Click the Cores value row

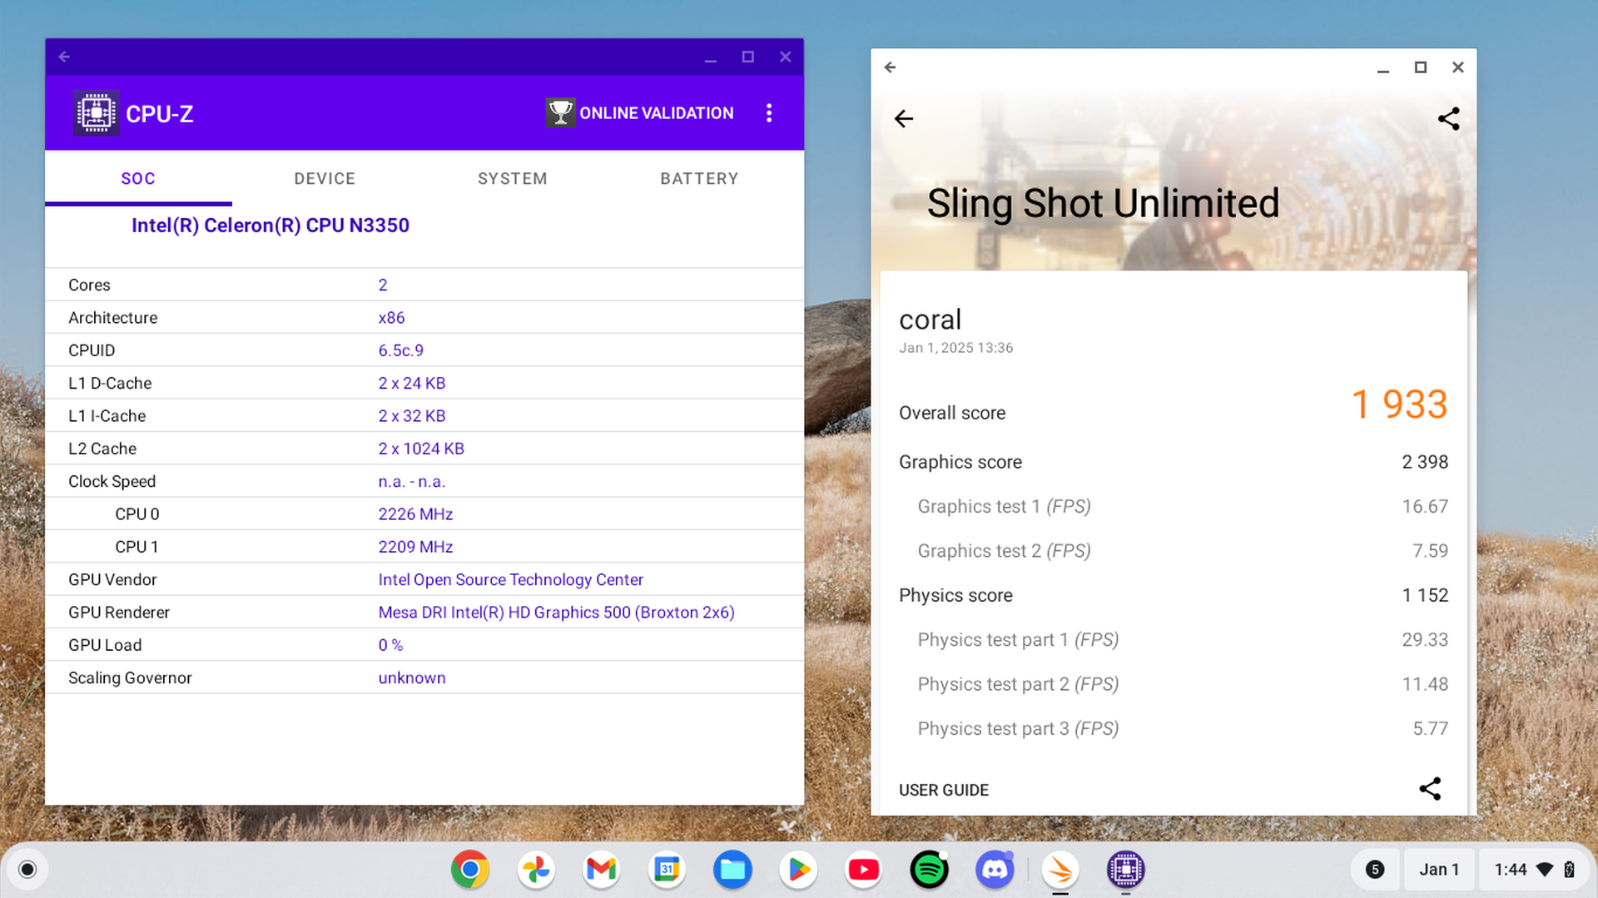pyautogui.click(x=424, y=285)
